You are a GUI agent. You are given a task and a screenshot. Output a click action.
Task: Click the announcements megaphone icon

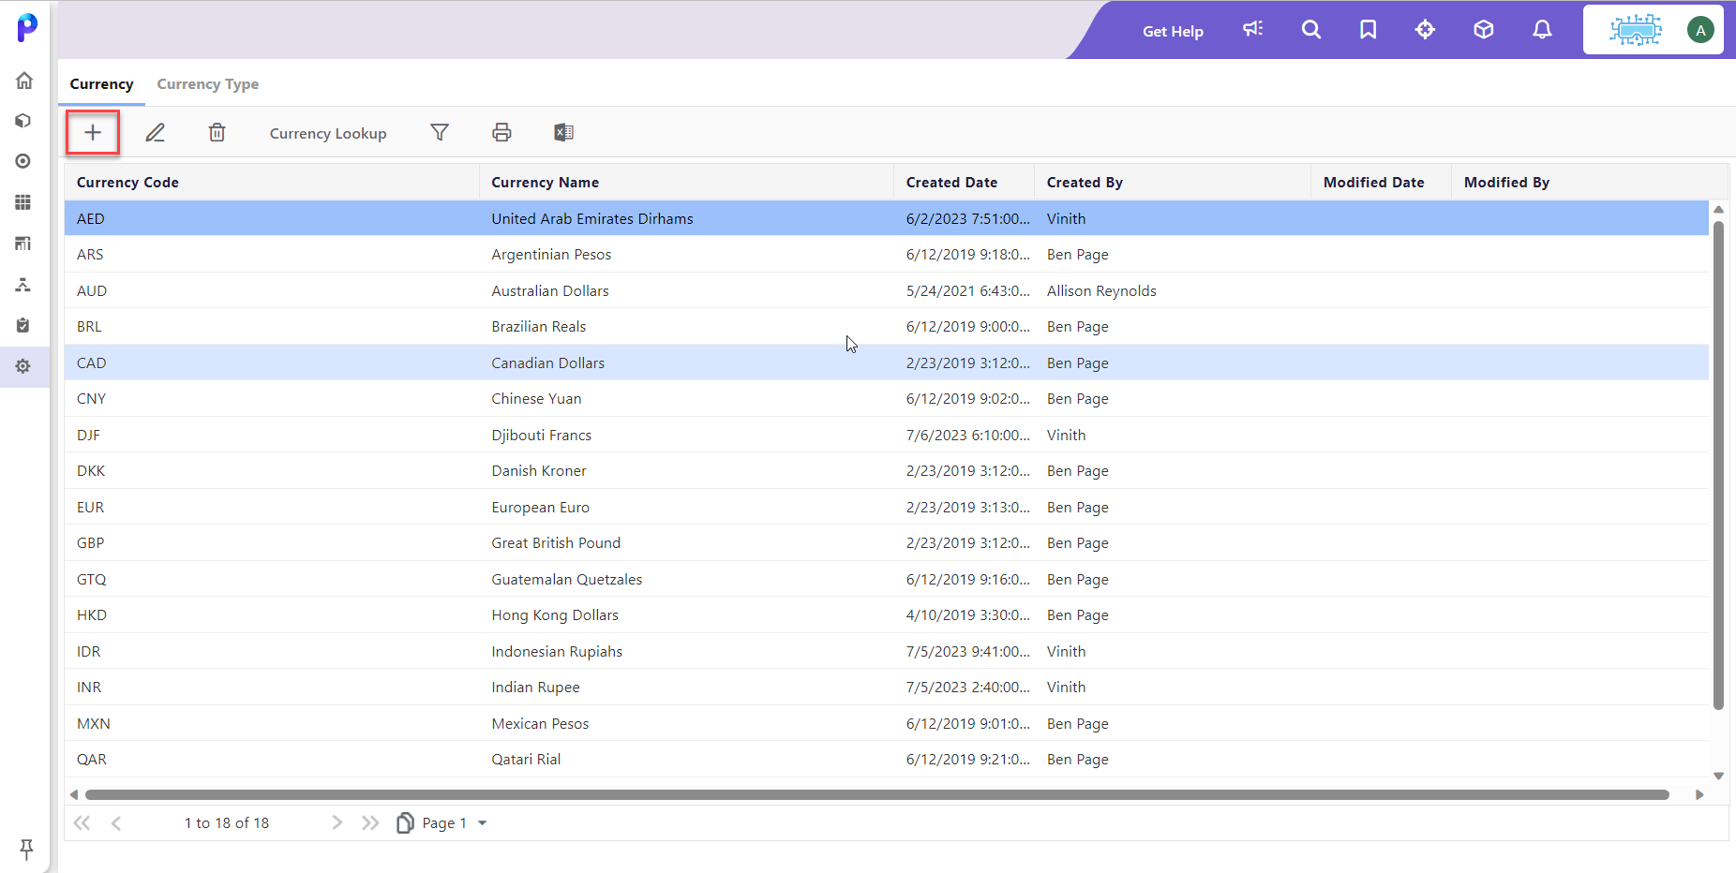pos(1253,30)
